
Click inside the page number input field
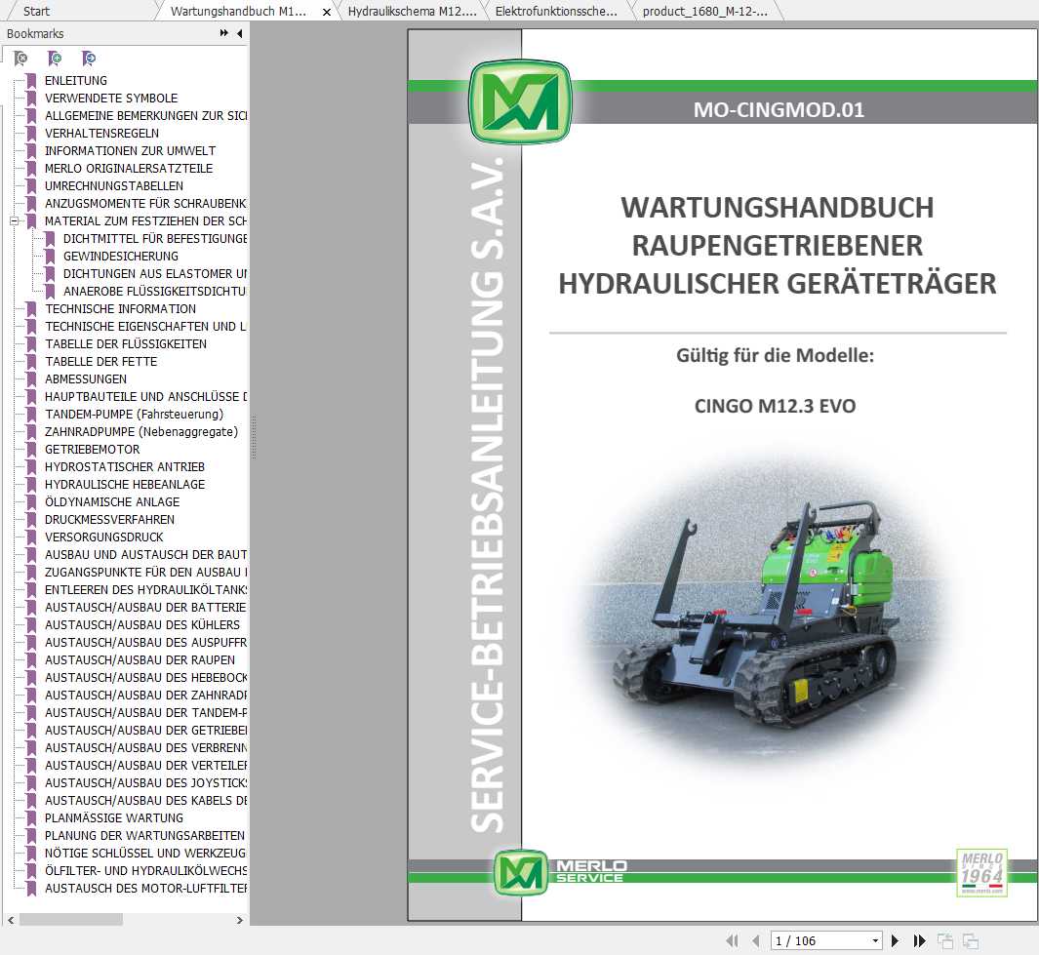(810, 940)
